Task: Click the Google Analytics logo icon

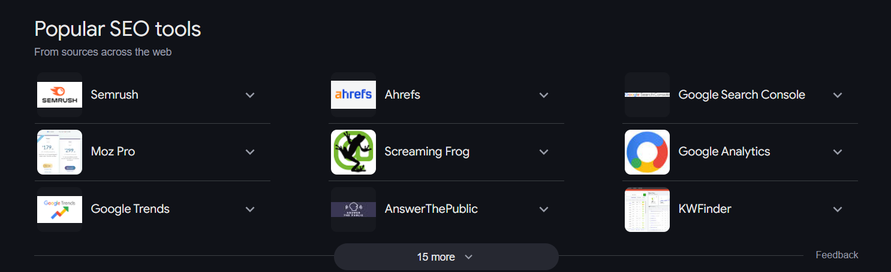Action: pyautogui.click(x=647, y=152)
